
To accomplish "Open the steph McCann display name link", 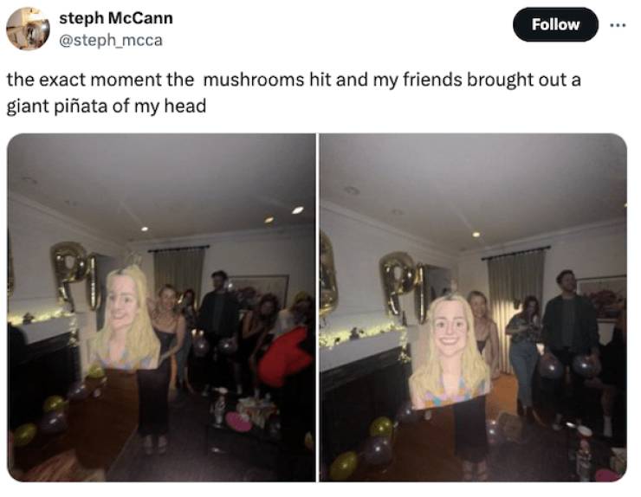I will [116, 18].
